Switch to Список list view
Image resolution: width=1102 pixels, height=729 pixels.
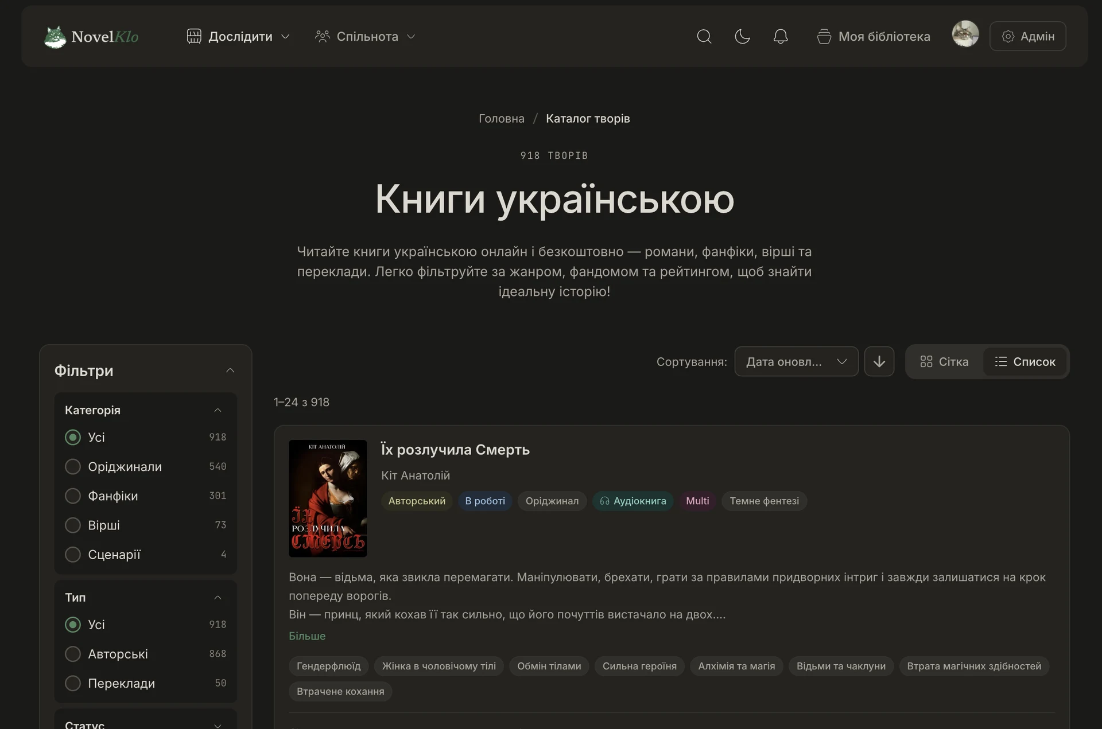[1025, 361]
